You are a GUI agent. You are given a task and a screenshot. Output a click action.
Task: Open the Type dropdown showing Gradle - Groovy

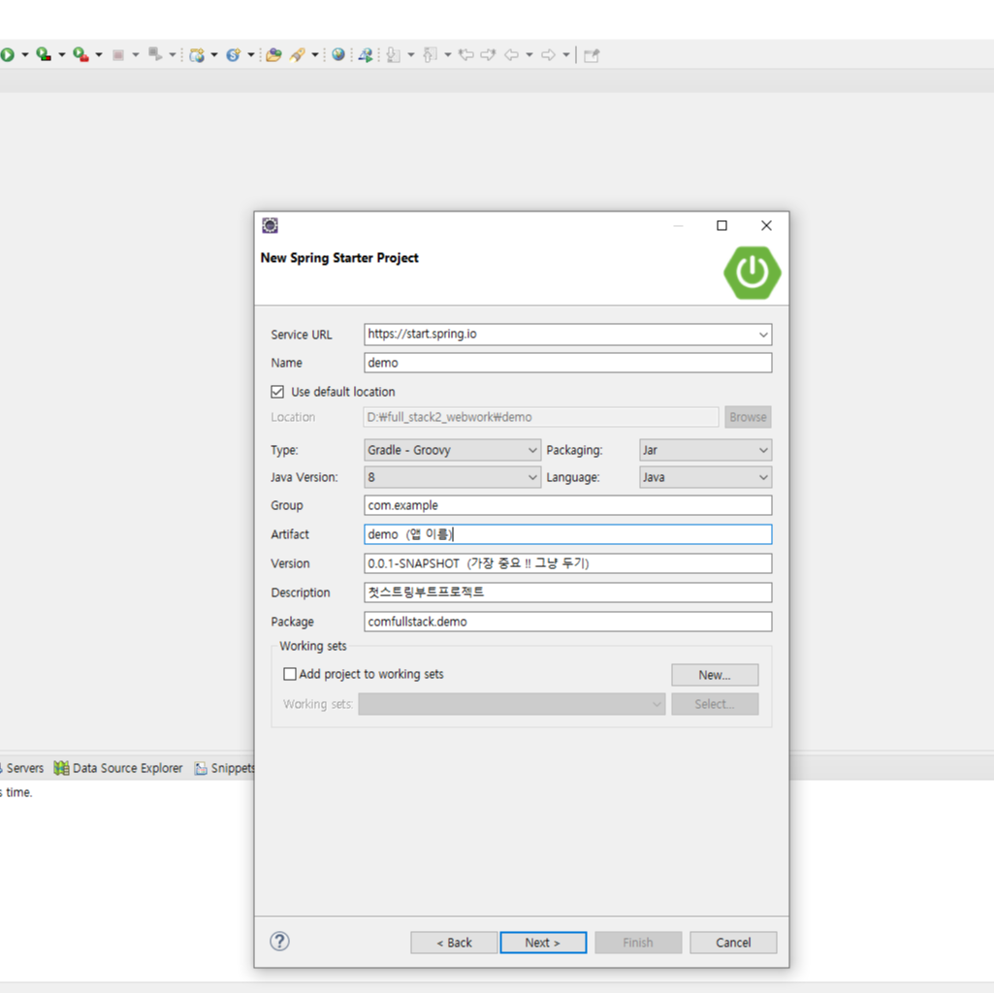452,450
